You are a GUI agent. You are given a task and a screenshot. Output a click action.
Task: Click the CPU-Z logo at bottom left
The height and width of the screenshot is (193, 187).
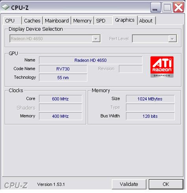pos(16,185)
